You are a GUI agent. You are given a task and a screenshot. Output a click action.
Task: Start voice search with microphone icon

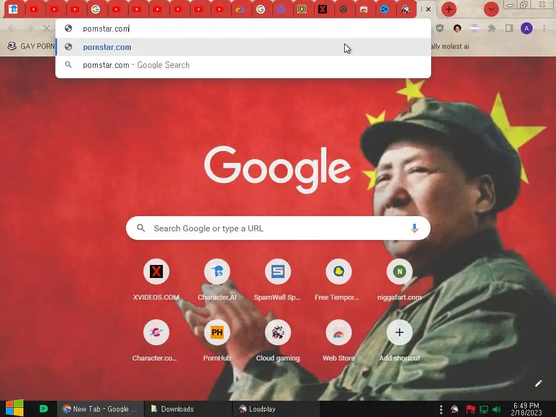point(414,228)
